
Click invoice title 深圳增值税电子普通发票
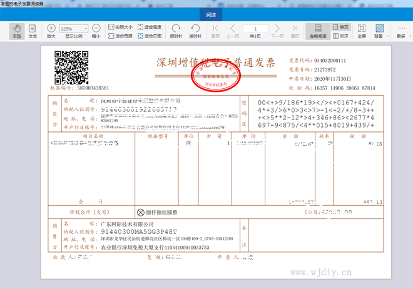[x=216, y=63]
